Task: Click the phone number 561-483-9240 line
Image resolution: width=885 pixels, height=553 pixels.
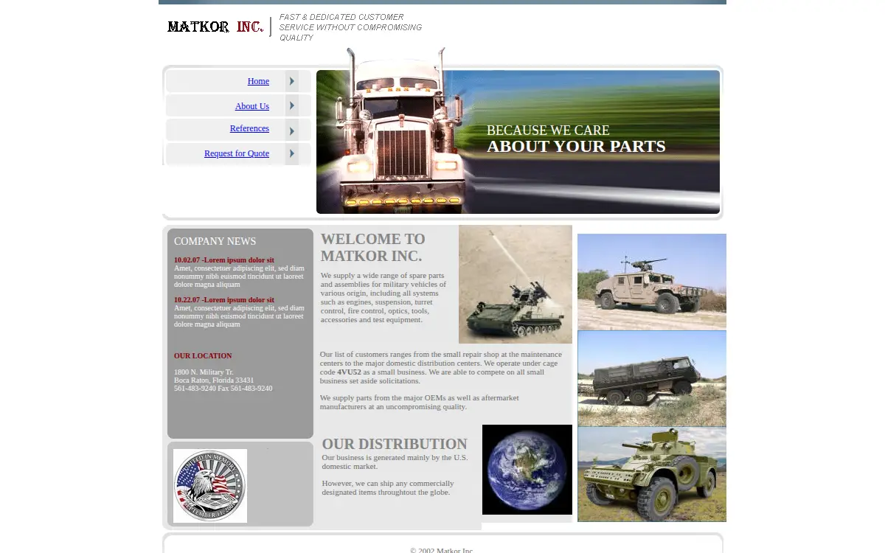Action: click(223, 389)
